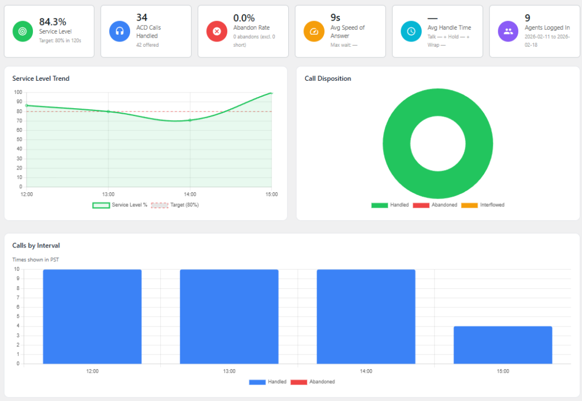Click the Orange Interflowed color swatch
This screenshot has height=401, width=582.
(469, 205)
